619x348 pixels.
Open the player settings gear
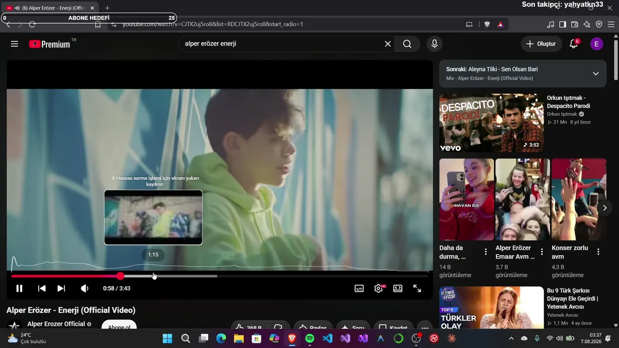click(379, 289)
